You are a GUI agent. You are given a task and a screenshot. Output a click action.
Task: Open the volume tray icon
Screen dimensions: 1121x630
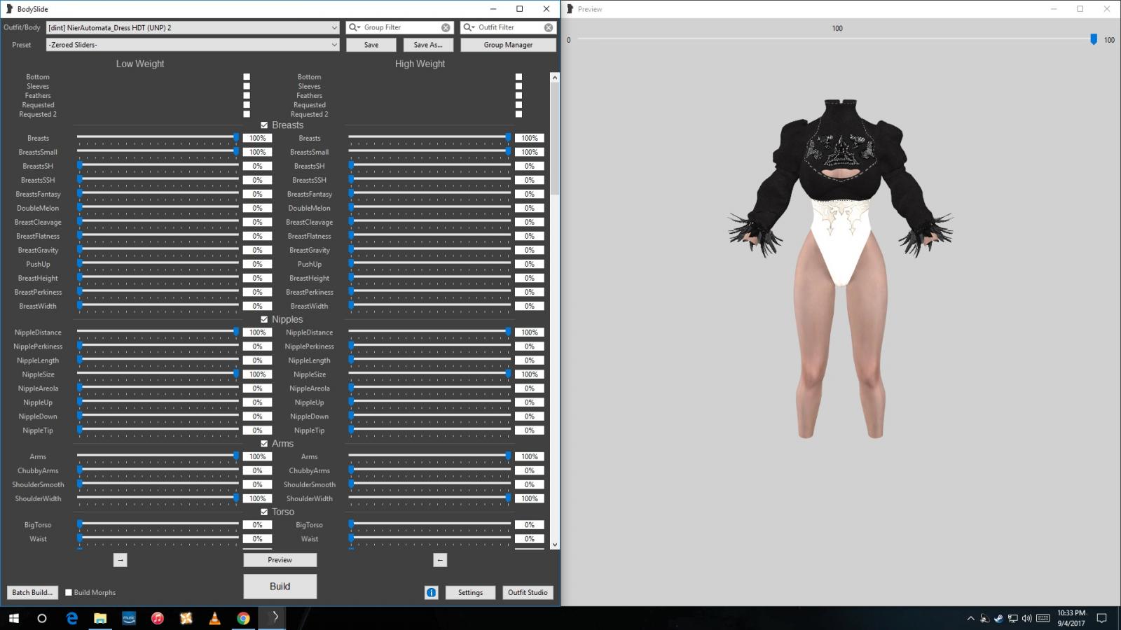(x=1027, y=618)
